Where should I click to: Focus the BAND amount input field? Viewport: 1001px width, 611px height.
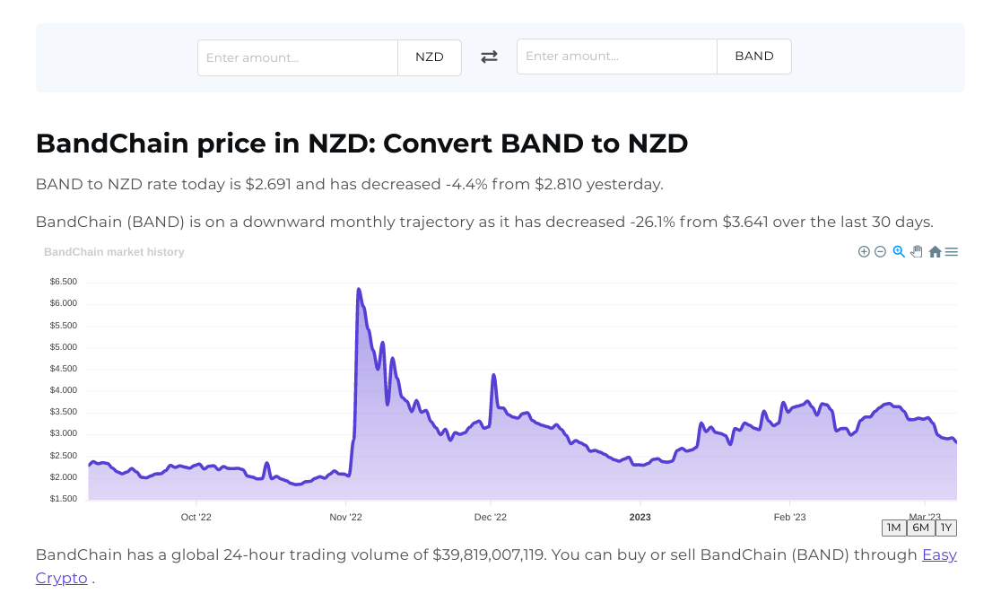[x=617, y=57]
